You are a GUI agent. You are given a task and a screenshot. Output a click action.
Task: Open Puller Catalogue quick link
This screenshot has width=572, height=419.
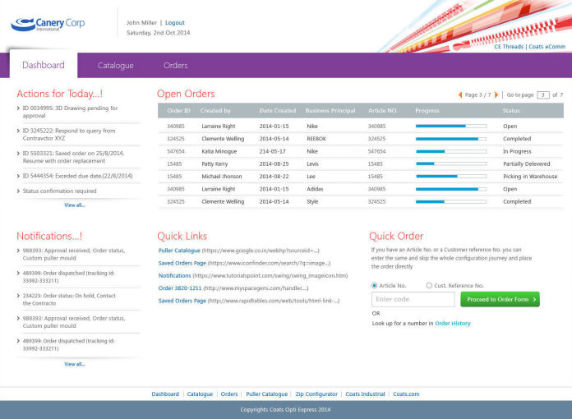[x=179, y=251]
